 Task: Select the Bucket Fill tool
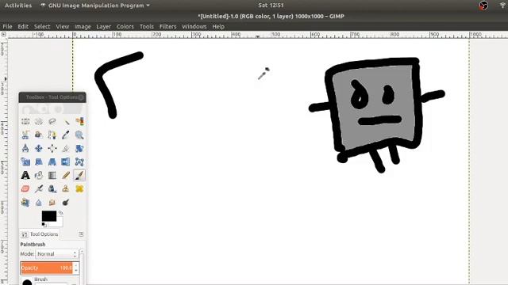(39, 175)
